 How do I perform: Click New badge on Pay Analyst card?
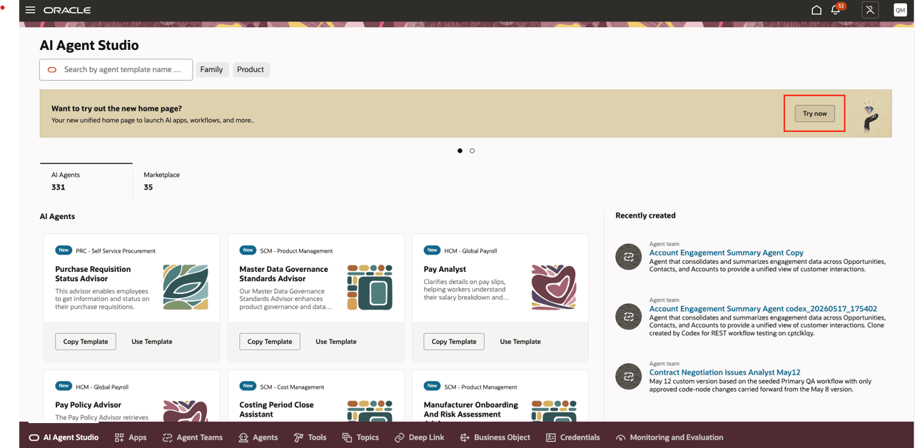(432, 250)
